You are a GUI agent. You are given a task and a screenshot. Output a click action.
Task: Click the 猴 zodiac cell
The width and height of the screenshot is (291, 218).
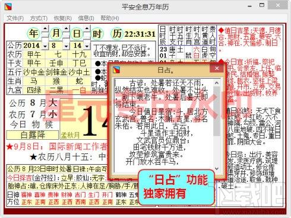56,81
